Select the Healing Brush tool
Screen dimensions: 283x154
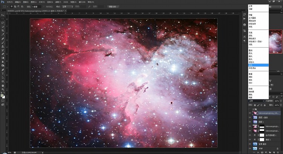tap(3, 38)
